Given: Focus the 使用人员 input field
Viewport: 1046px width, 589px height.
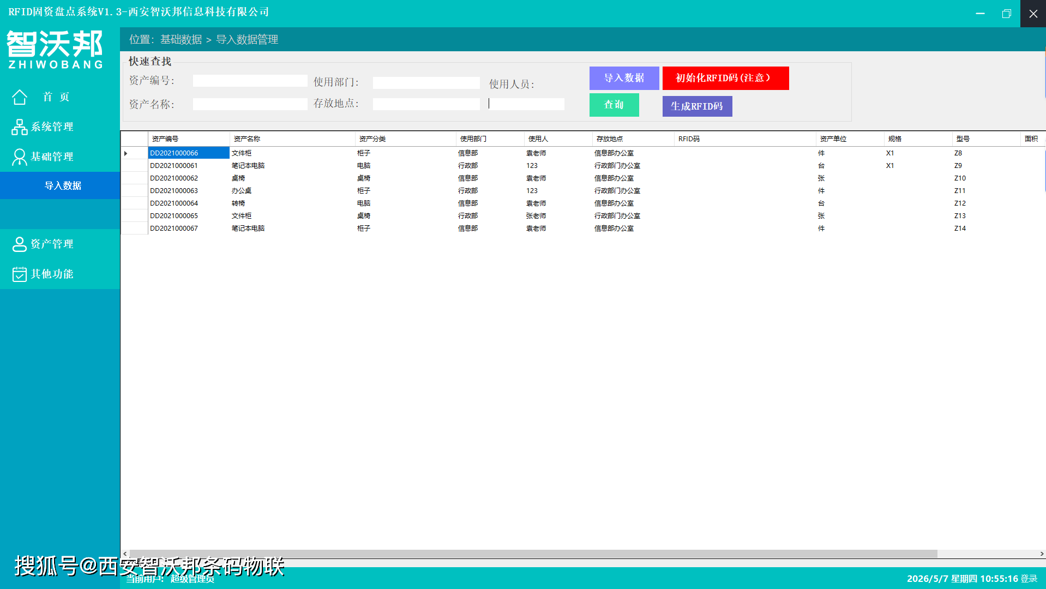Looking at the screenshot, I should coord(527,104).
